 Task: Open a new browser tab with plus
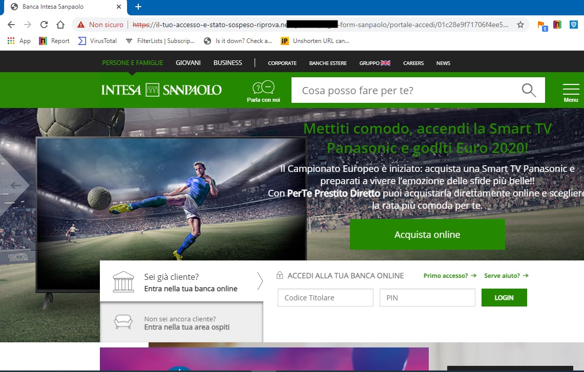[138, 7]
